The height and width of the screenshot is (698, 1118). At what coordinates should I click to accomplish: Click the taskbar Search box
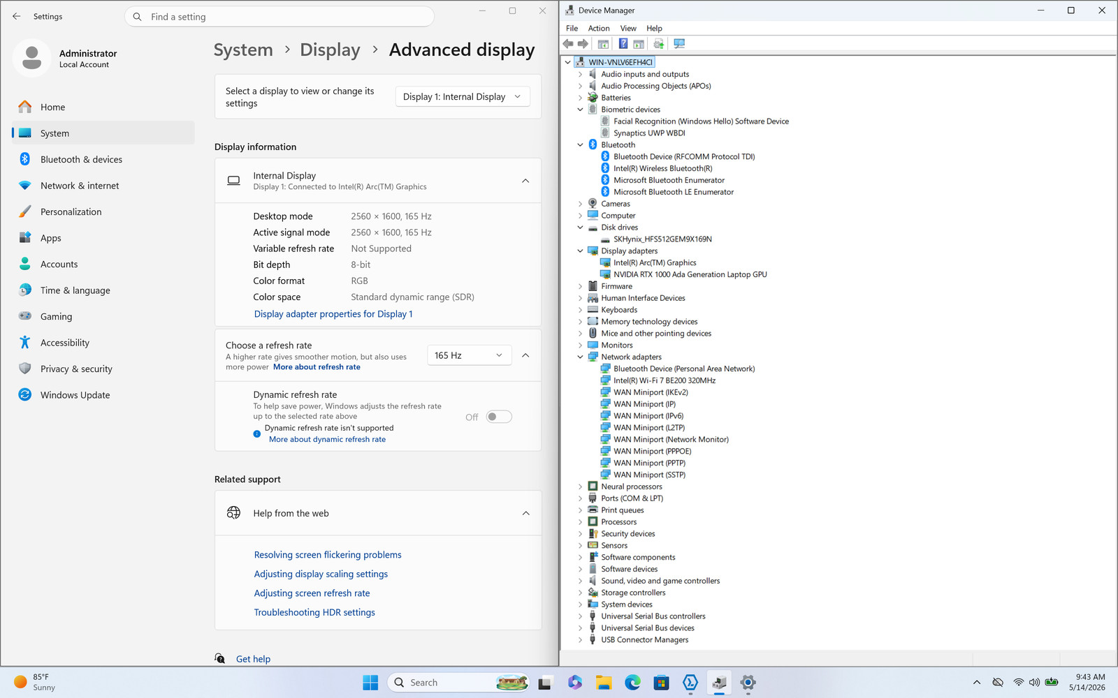(x=458, y=683)
